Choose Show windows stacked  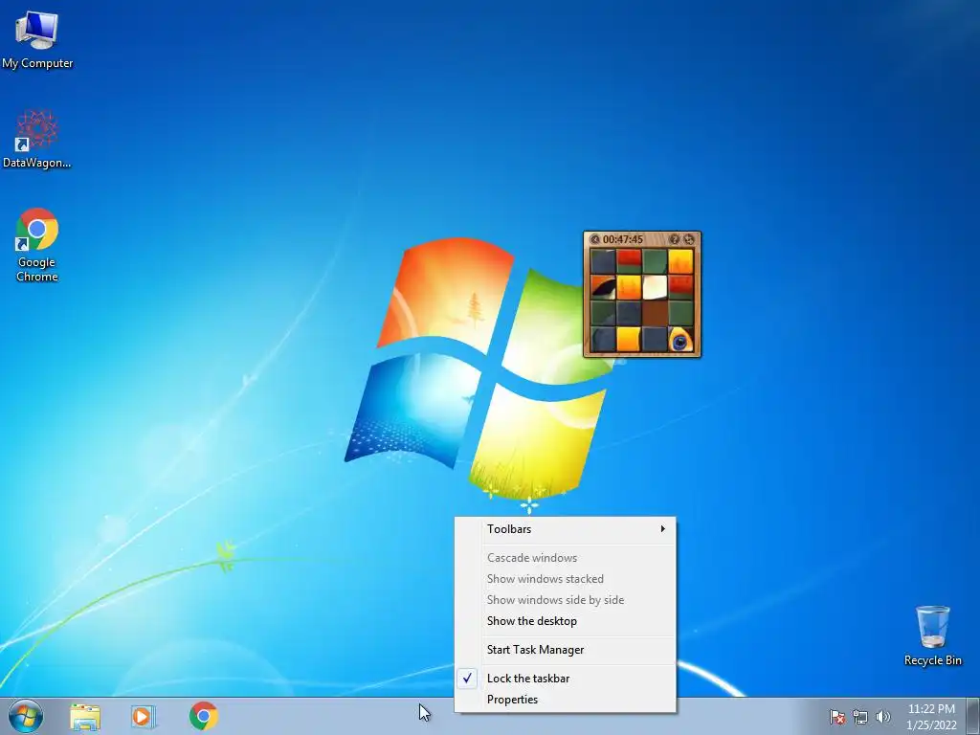[565, 579]
